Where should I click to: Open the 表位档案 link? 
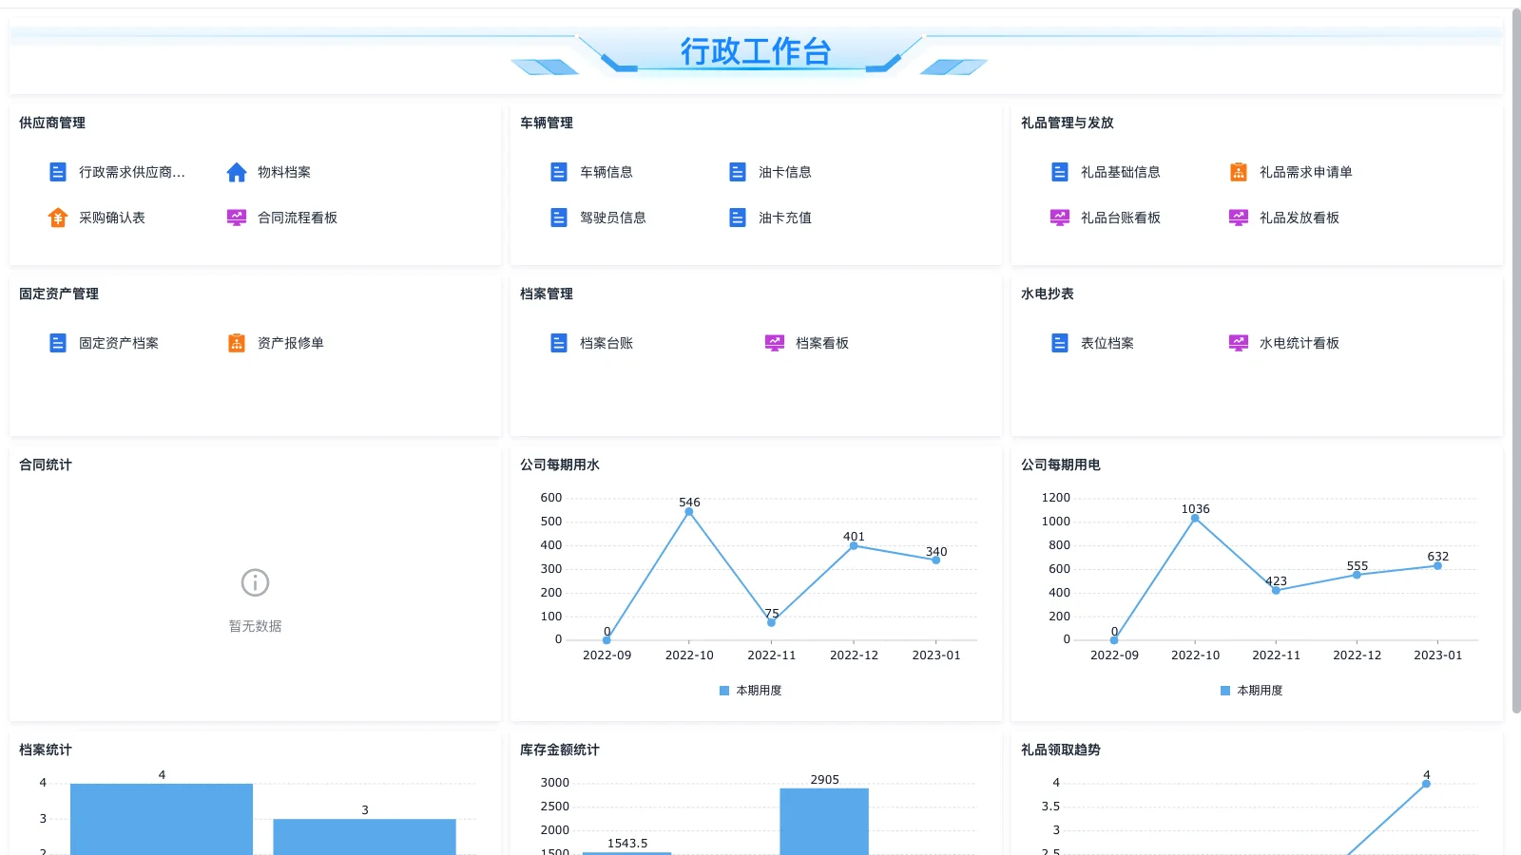click(x=1107, y=343)
